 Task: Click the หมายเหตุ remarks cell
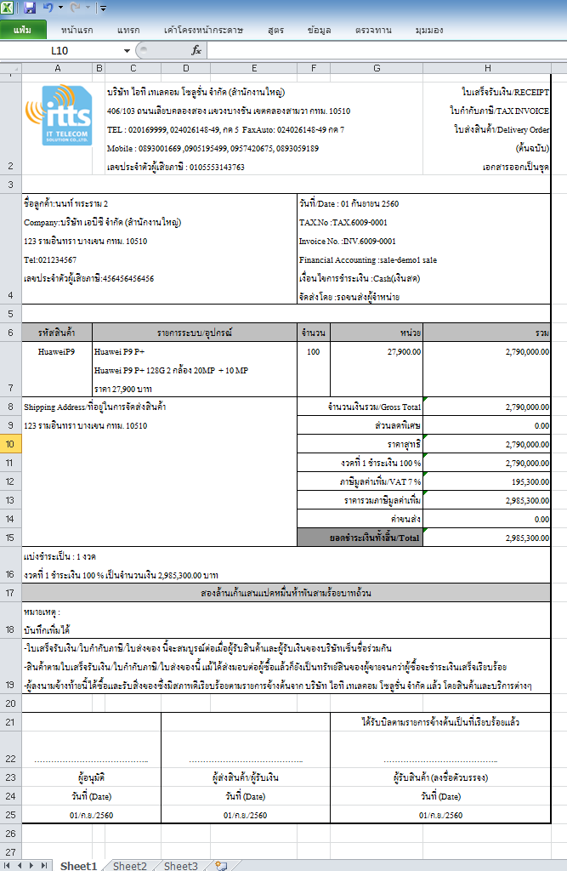click(286, 620)
